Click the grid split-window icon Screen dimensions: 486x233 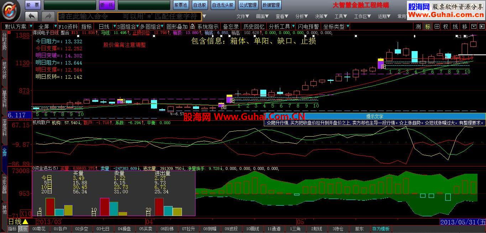pyautogui.click(x=437, y=27)
